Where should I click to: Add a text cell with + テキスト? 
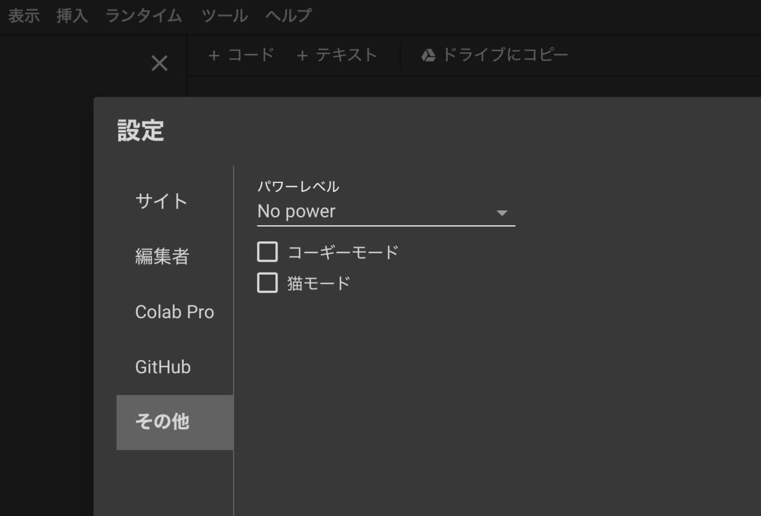coord(337,55)
